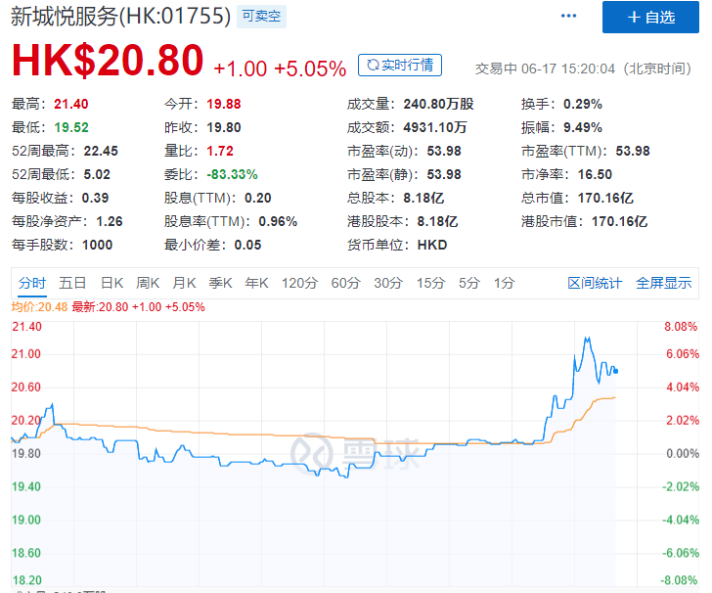
Task: Open the 月K monthly chart
Action: click(184, 283)
